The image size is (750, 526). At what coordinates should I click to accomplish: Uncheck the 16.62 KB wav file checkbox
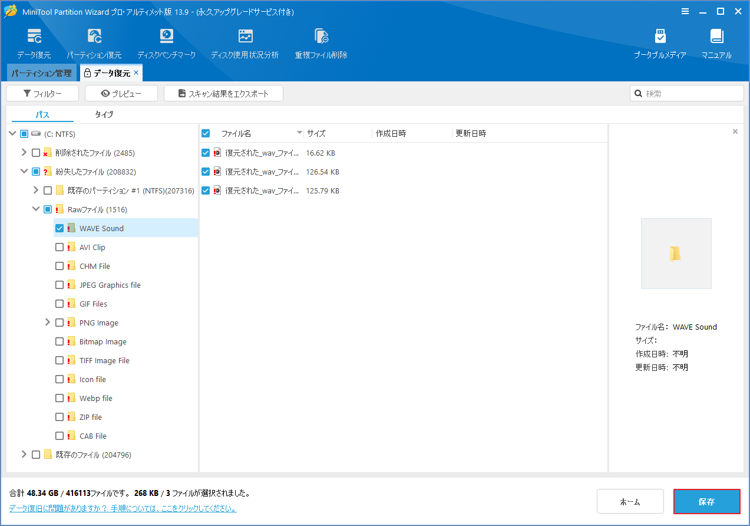(206, 153)
